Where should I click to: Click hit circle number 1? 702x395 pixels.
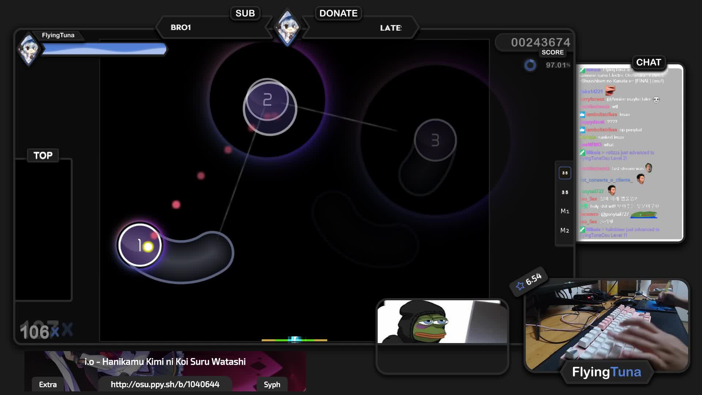point(140,245)
